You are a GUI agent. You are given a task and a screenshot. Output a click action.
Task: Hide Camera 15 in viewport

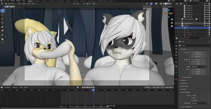point(207,6)
